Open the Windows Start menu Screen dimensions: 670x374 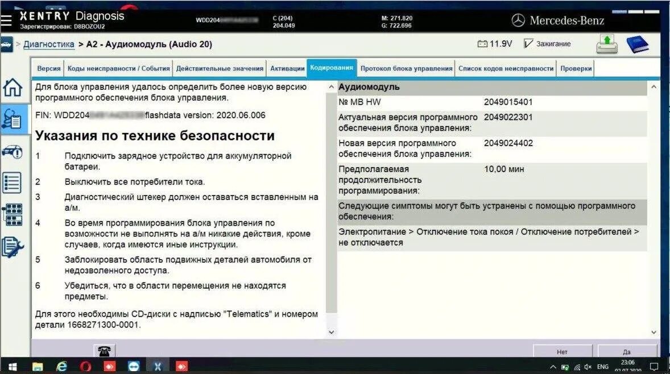[13, 366]
